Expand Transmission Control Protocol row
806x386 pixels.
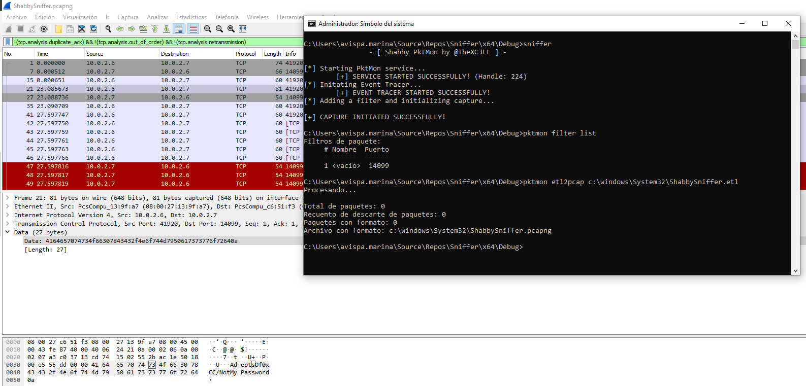8,224
